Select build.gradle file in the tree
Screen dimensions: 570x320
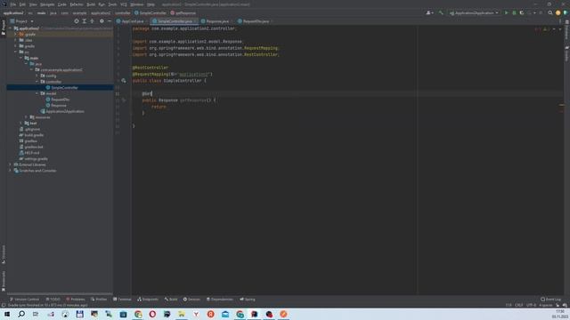pos(34,135)
